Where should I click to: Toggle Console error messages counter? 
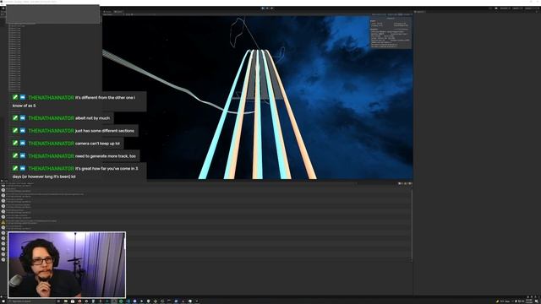[x=410, y=183]
